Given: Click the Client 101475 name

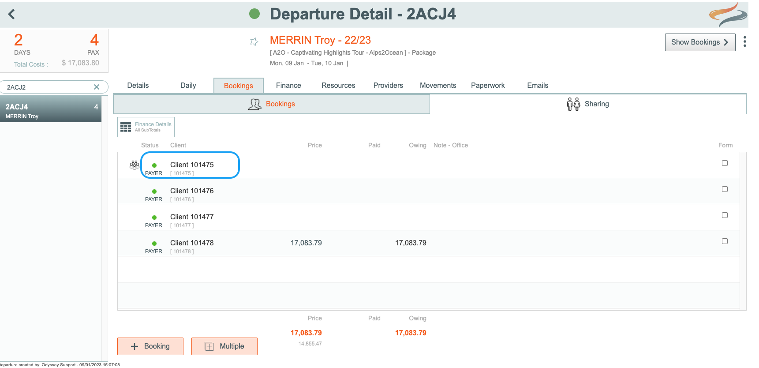Looking at the screenshot, I should coord(192,165).
